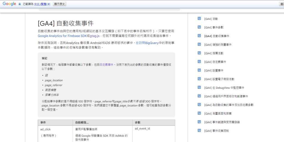284x142 pixels.
Task: Open the [GA4] 活動 article link
Action: (x=211, y=19)
